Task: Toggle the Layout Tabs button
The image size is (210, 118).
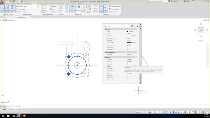Action: point(106,9)
